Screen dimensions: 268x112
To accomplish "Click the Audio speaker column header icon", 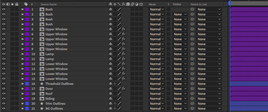I will tap(8, 4).
